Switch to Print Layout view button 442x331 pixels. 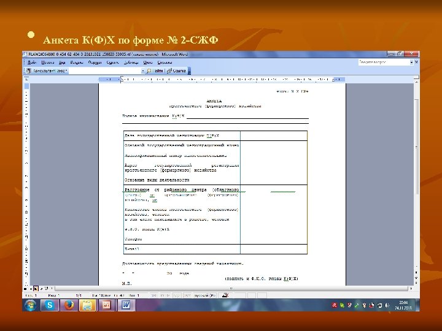[x=36, y=289]
